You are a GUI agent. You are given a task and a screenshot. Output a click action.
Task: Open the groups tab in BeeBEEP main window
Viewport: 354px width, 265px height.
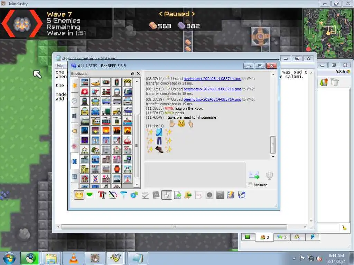(x=297, y=237)
